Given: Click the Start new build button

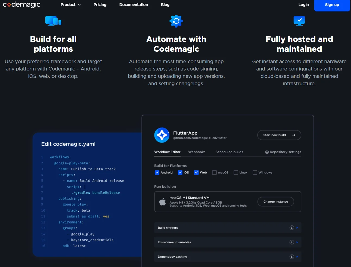Looking at the screenshot, I should pos(279,135).
